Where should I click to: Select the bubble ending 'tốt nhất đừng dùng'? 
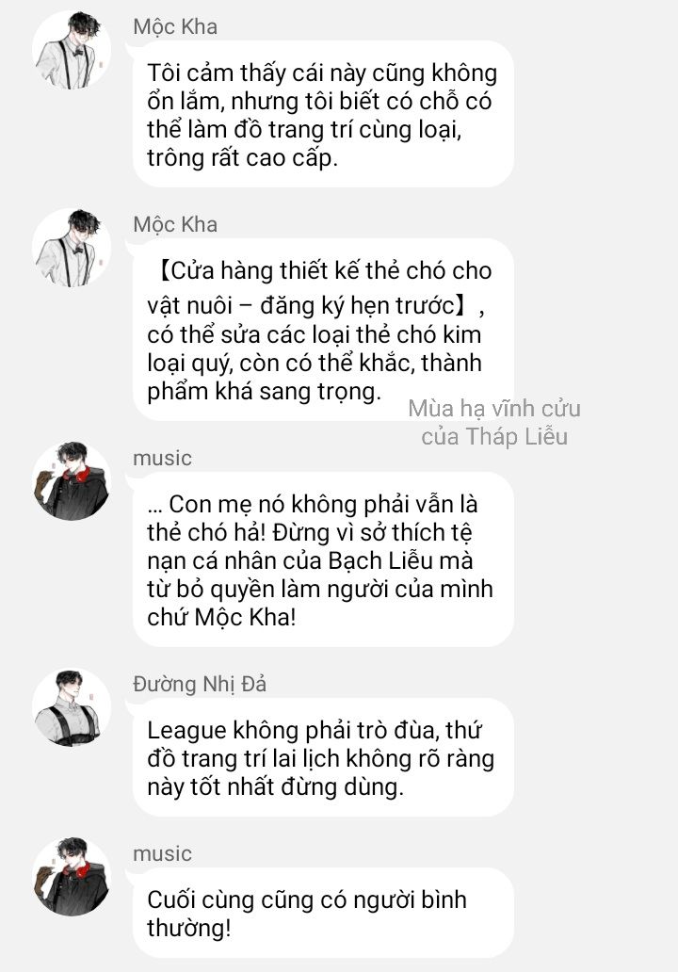323,757
